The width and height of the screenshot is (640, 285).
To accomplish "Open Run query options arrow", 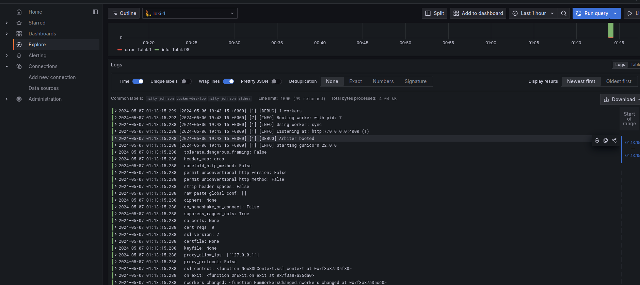I will [615, 13].
